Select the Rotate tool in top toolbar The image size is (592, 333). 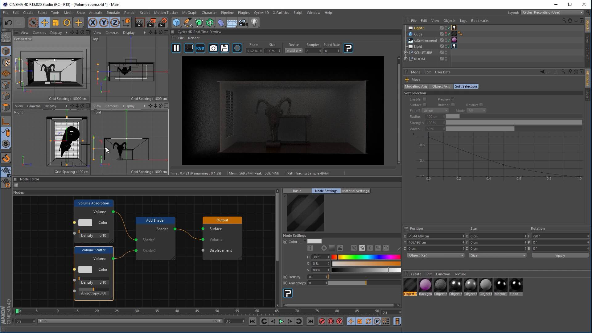[67, 23]
